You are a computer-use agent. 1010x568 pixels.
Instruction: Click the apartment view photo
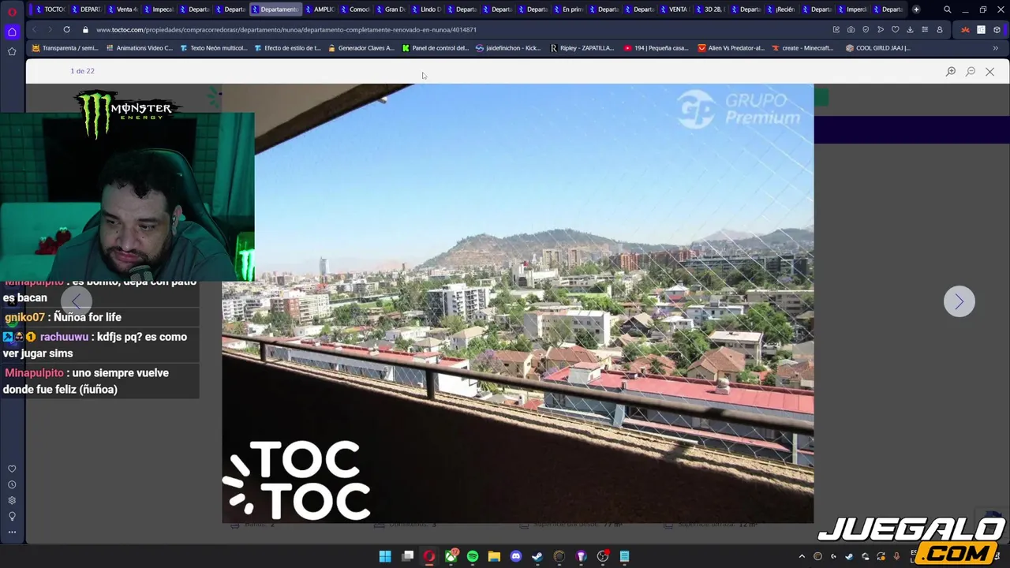click(518, 303)
